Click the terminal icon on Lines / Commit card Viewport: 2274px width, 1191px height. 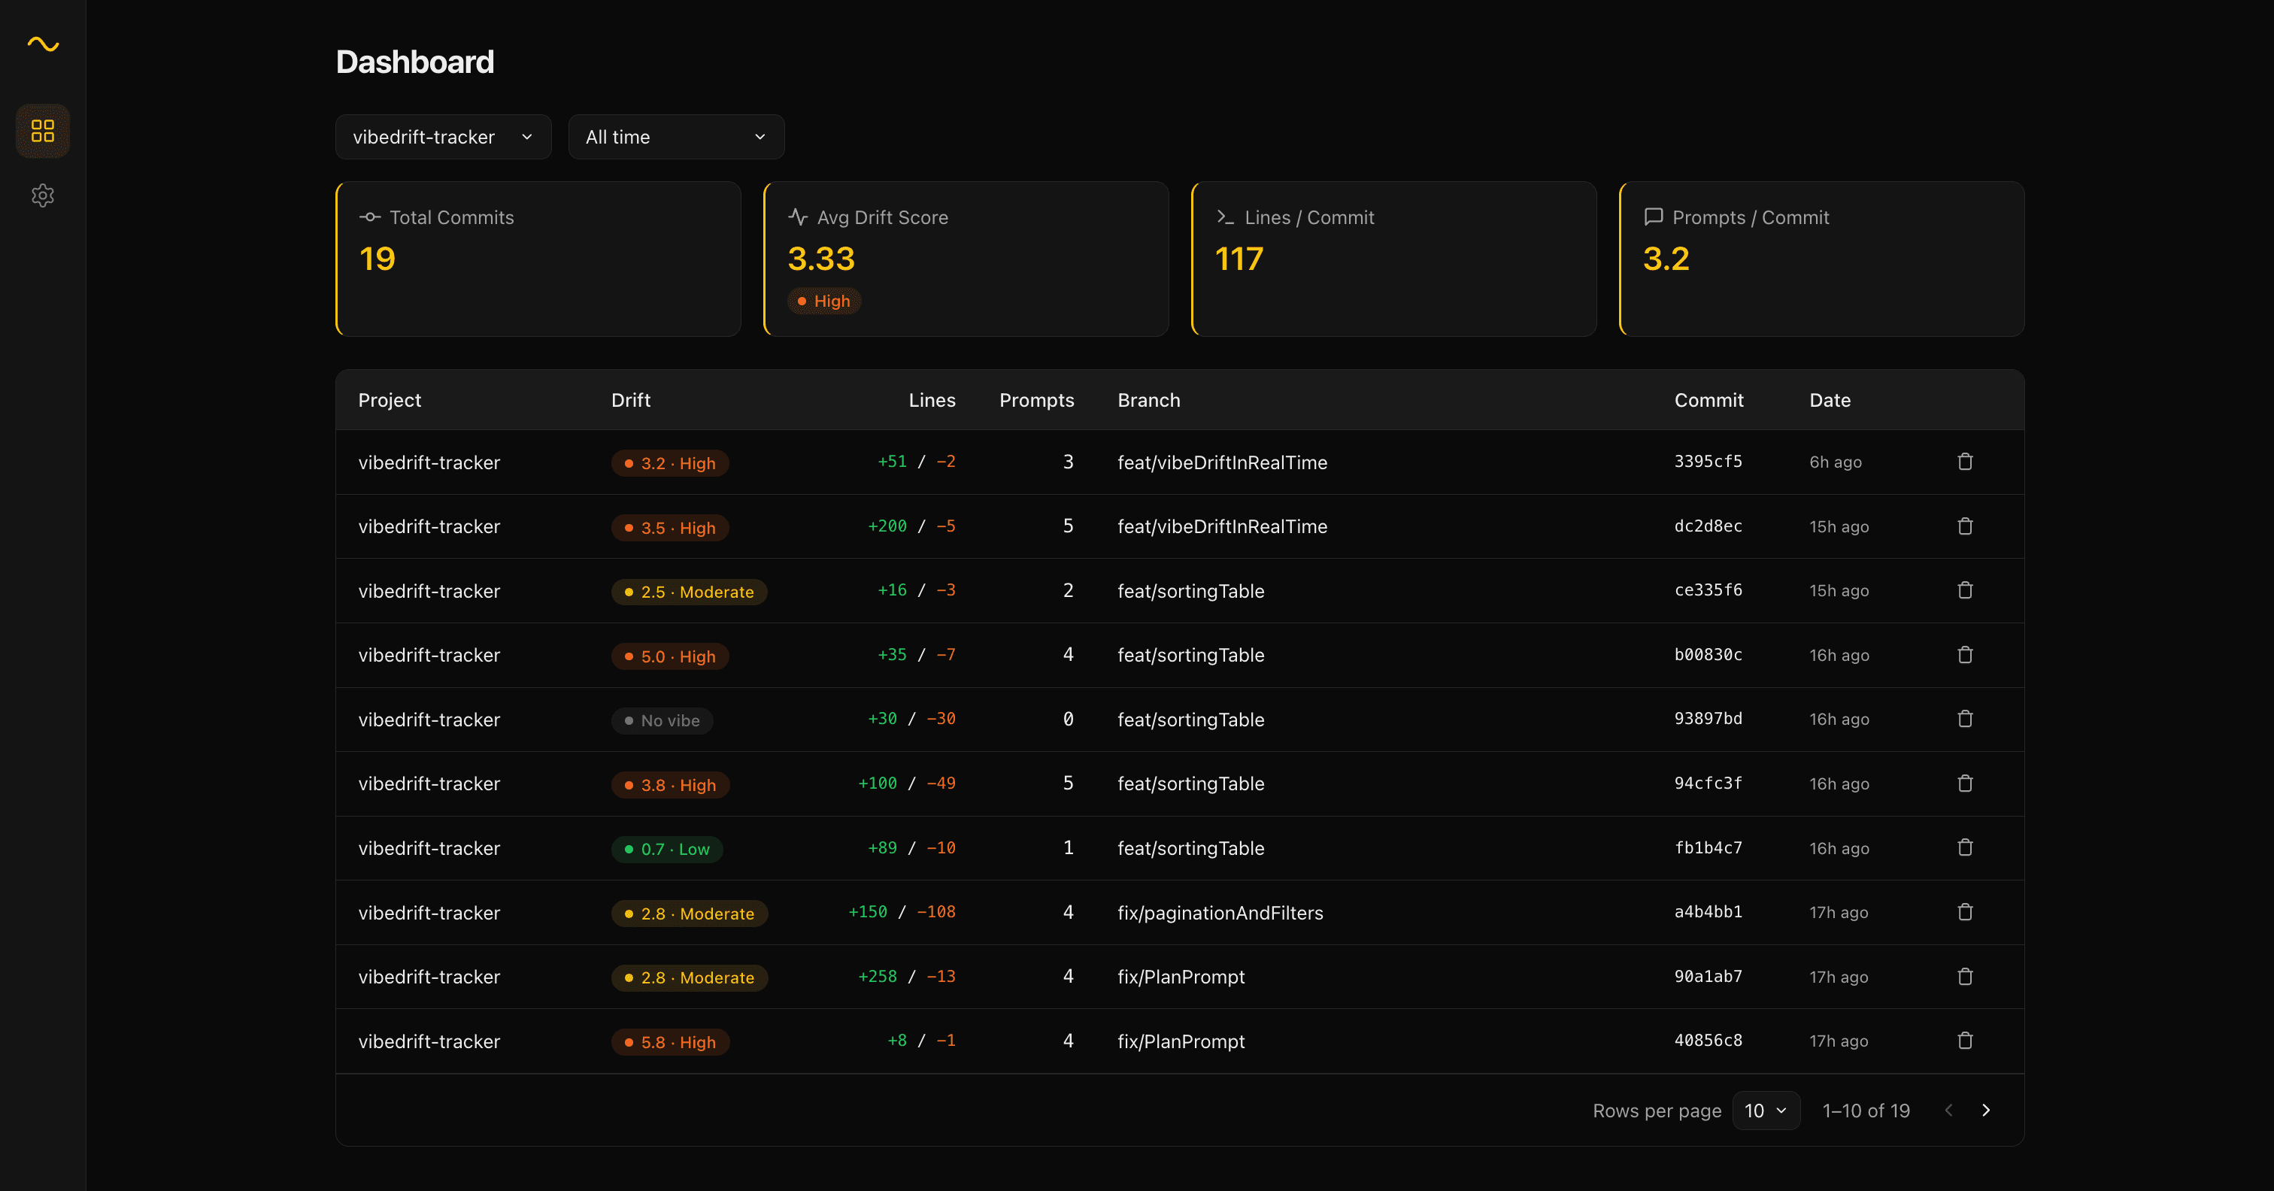[1224, 217]
